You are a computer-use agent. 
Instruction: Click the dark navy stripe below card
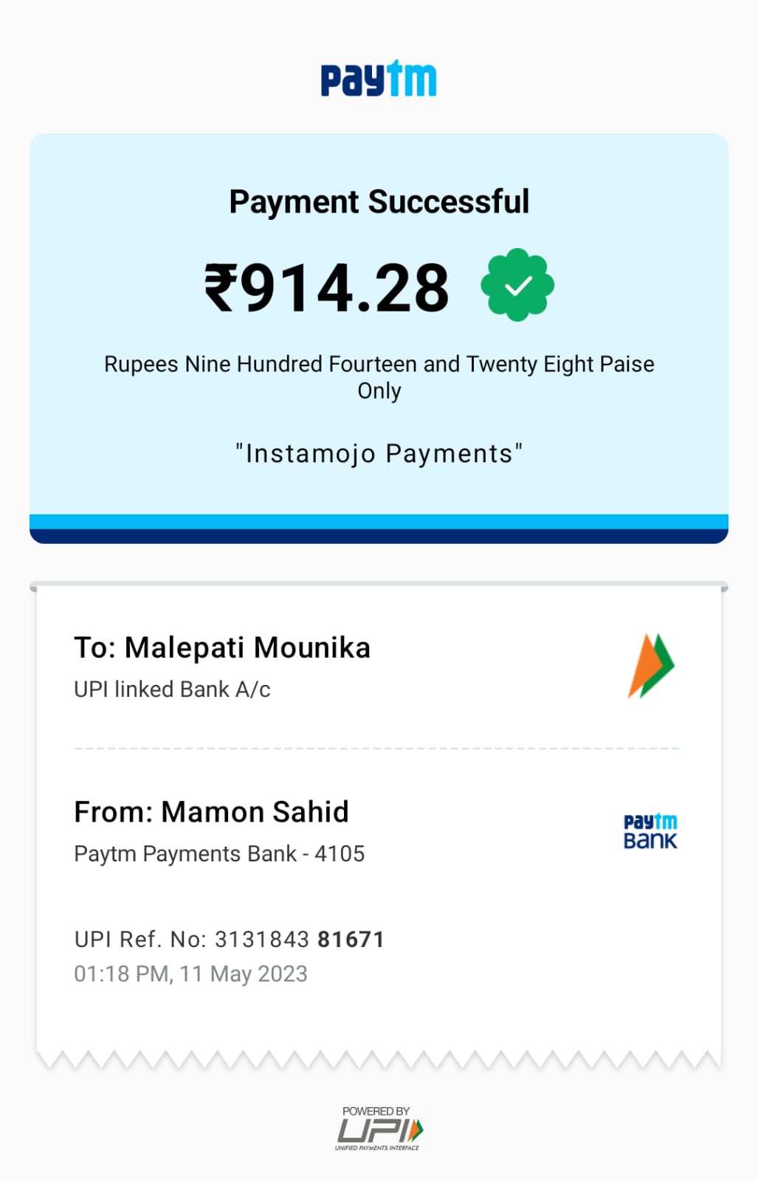379,536
